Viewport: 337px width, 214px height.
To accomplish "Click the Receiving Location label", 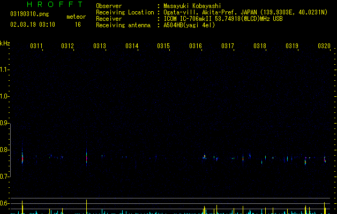I will click(x=125, y=12).
